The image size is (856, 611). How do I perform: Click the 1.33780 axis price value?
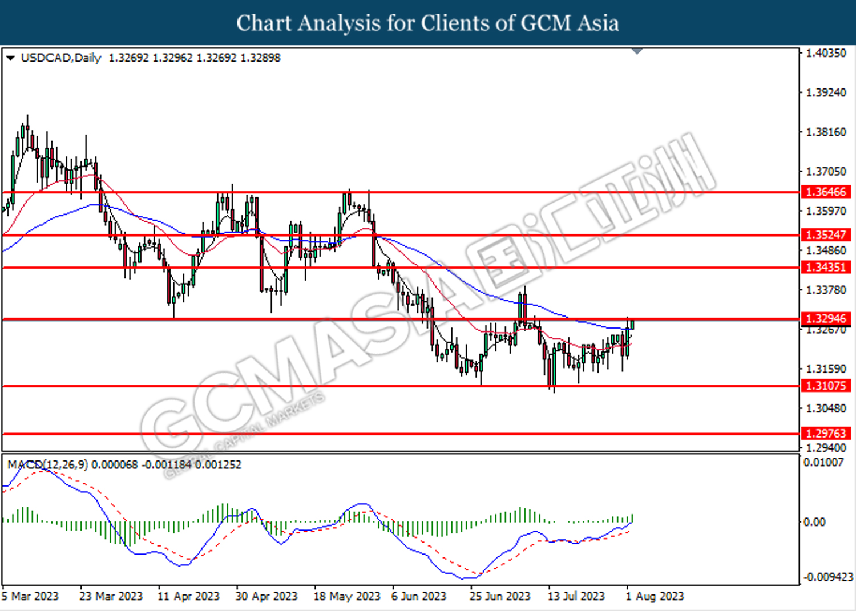826,290
